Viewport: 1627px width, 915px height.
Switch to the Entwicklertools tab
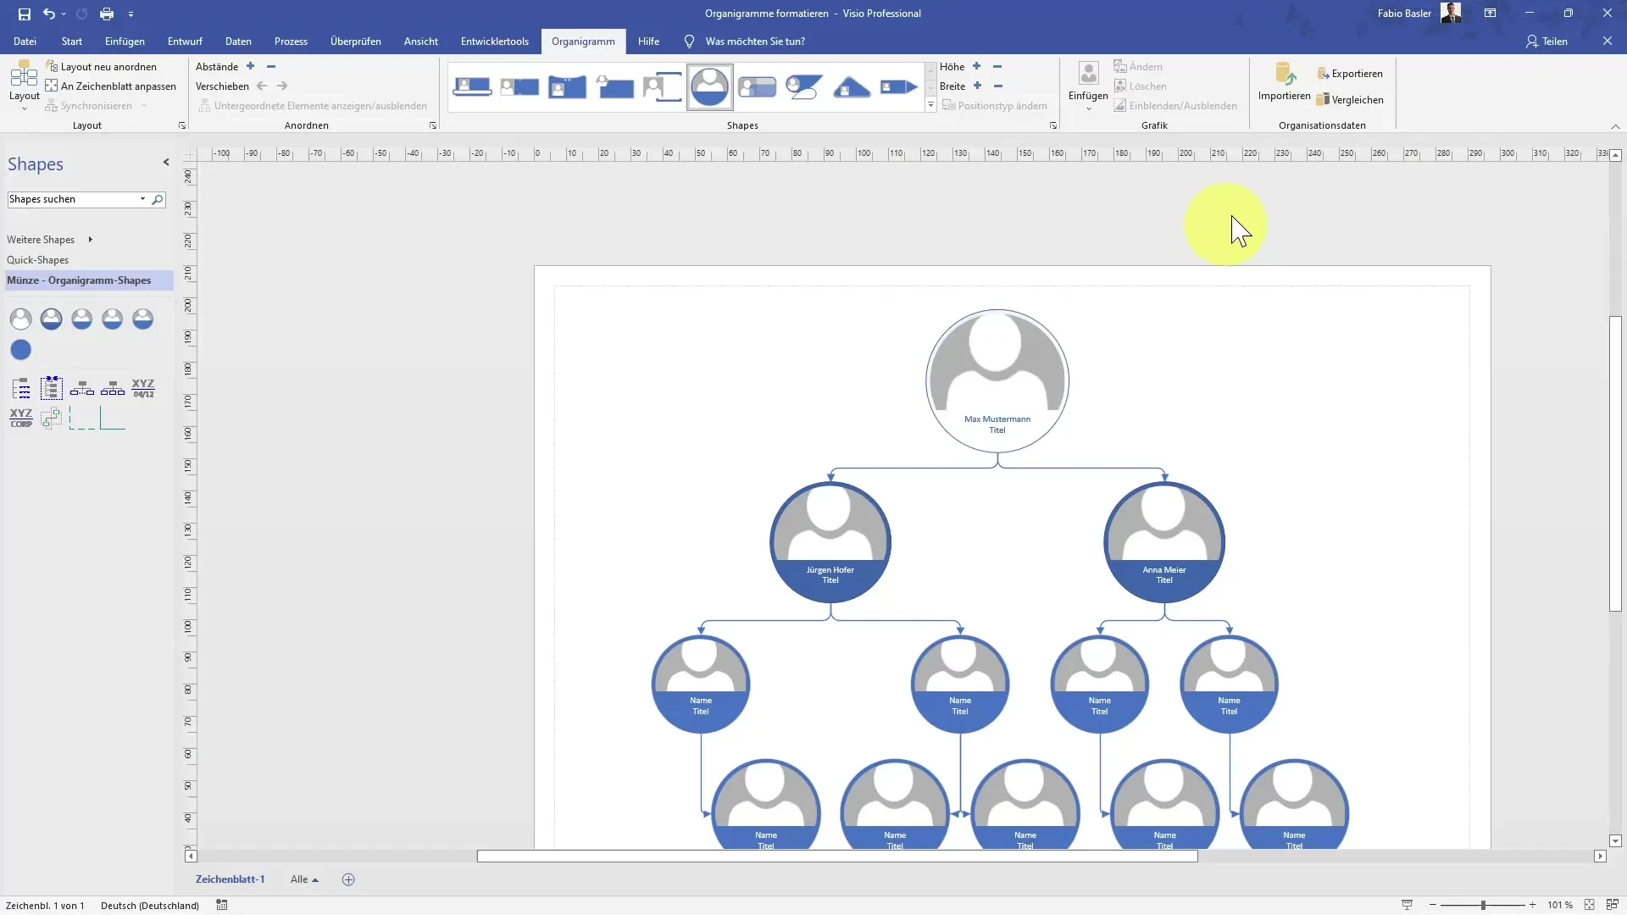pos(494,41)
